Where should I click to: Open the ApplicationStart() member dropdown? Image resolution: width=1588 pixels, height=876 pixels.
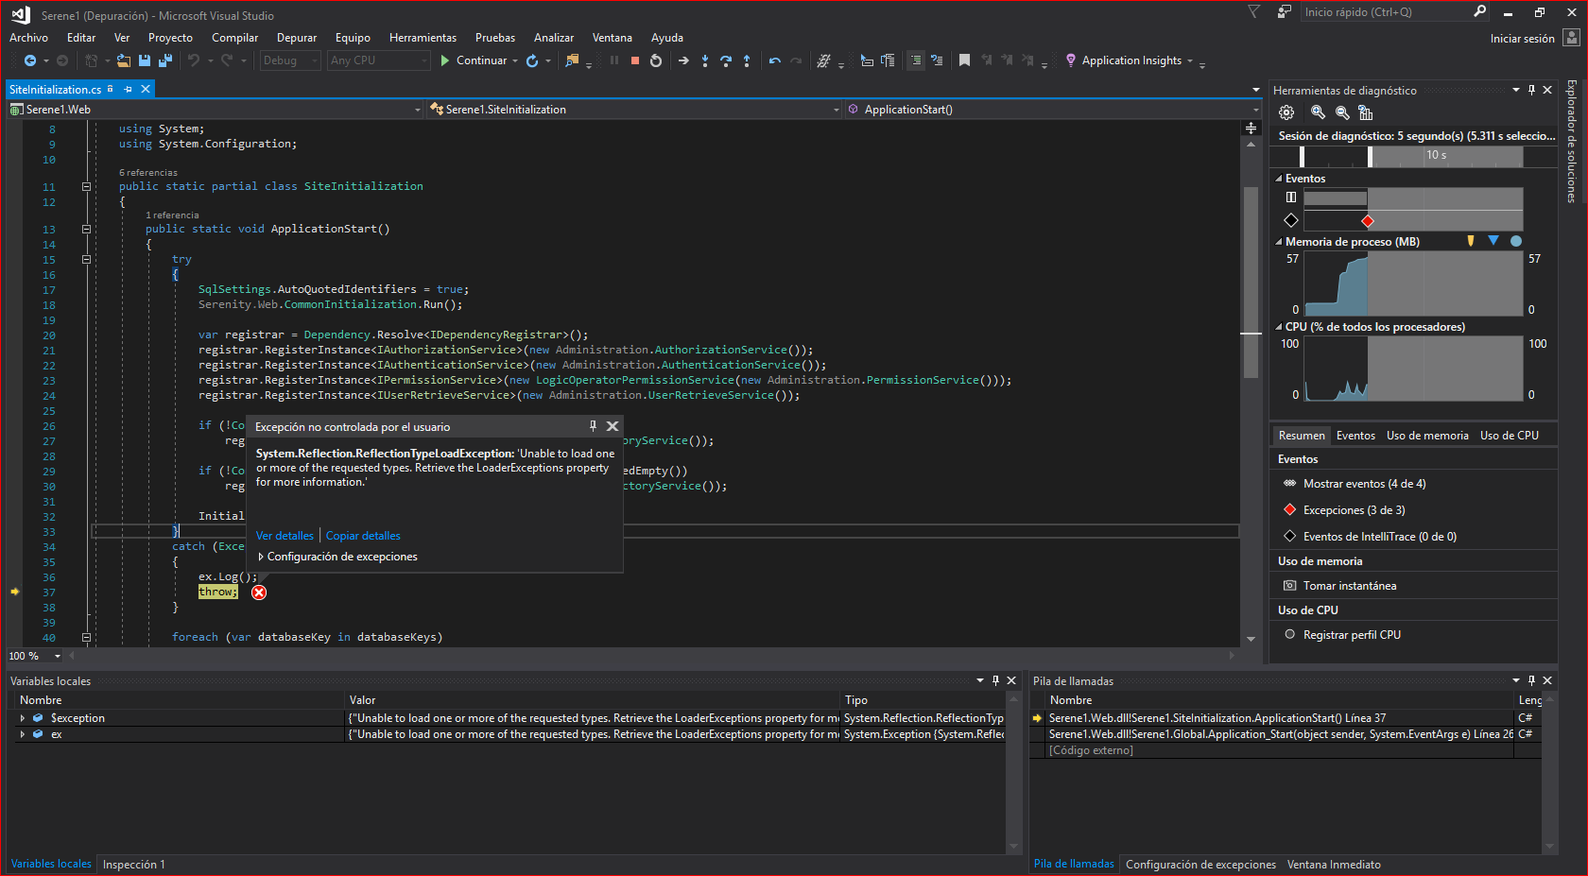(x=1053, y=110)
